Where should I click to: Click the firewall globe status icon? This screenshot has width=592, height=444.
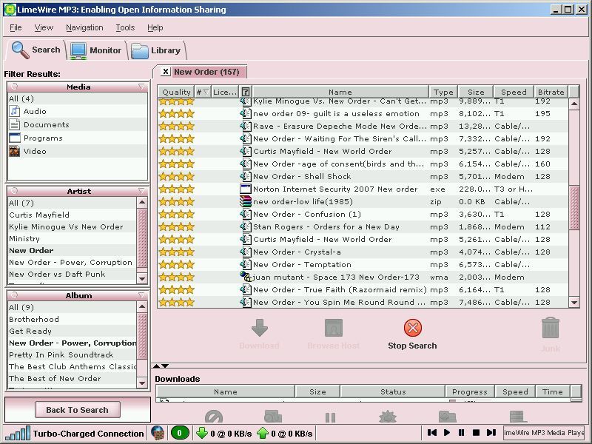[x=158, y=433]
